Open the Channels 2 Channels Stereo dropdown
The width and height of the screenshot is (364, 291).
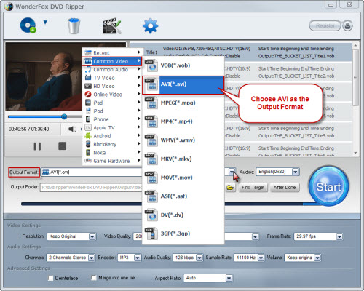click(91, 258)
